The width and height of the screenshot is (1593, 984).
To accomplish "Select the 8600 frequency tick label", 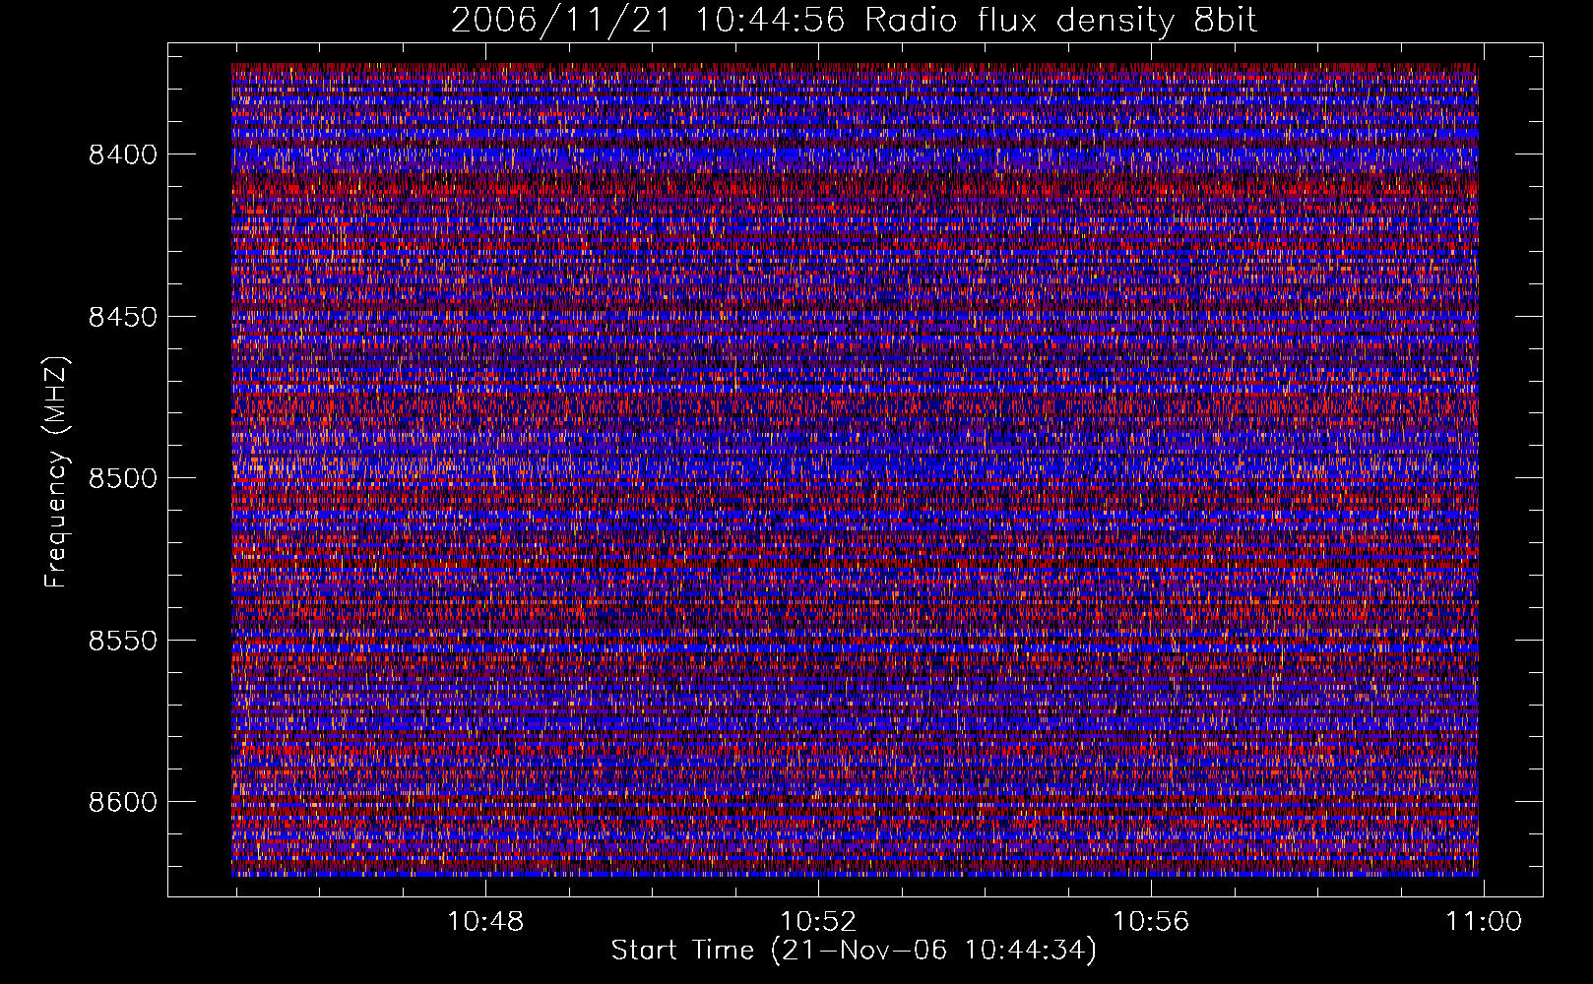I will [x=123, y=802].
